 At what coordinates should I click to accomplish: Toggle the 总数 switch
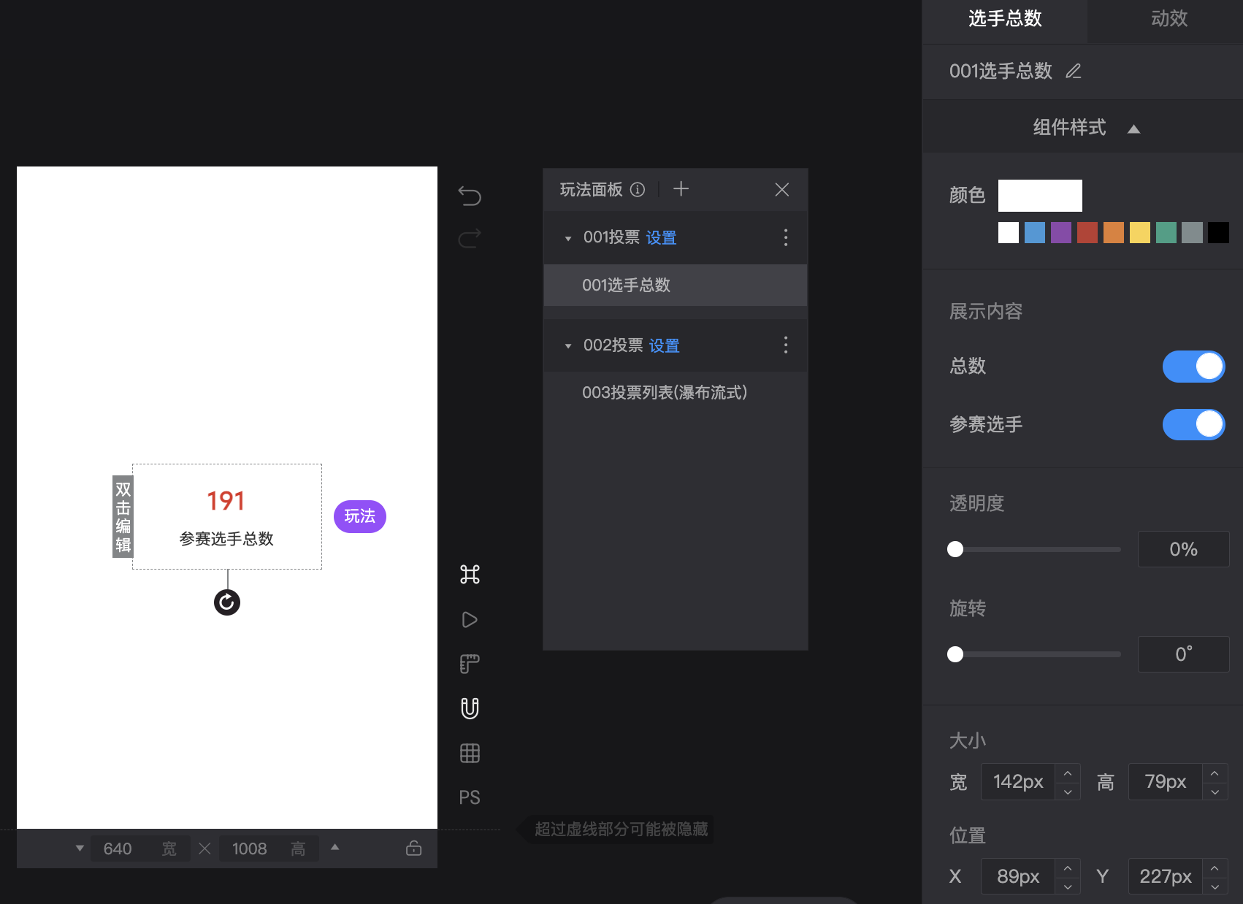click(x=1193, y=367)
